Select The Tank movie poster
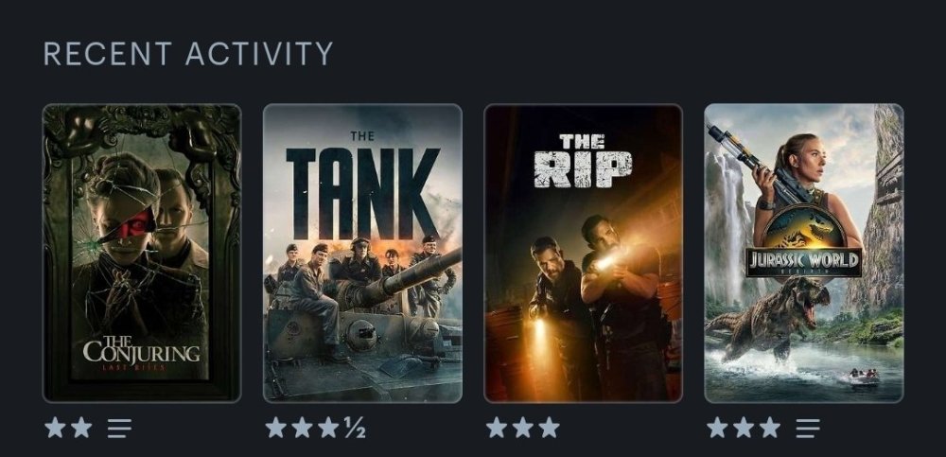946x457 pixels. (362, 253)
